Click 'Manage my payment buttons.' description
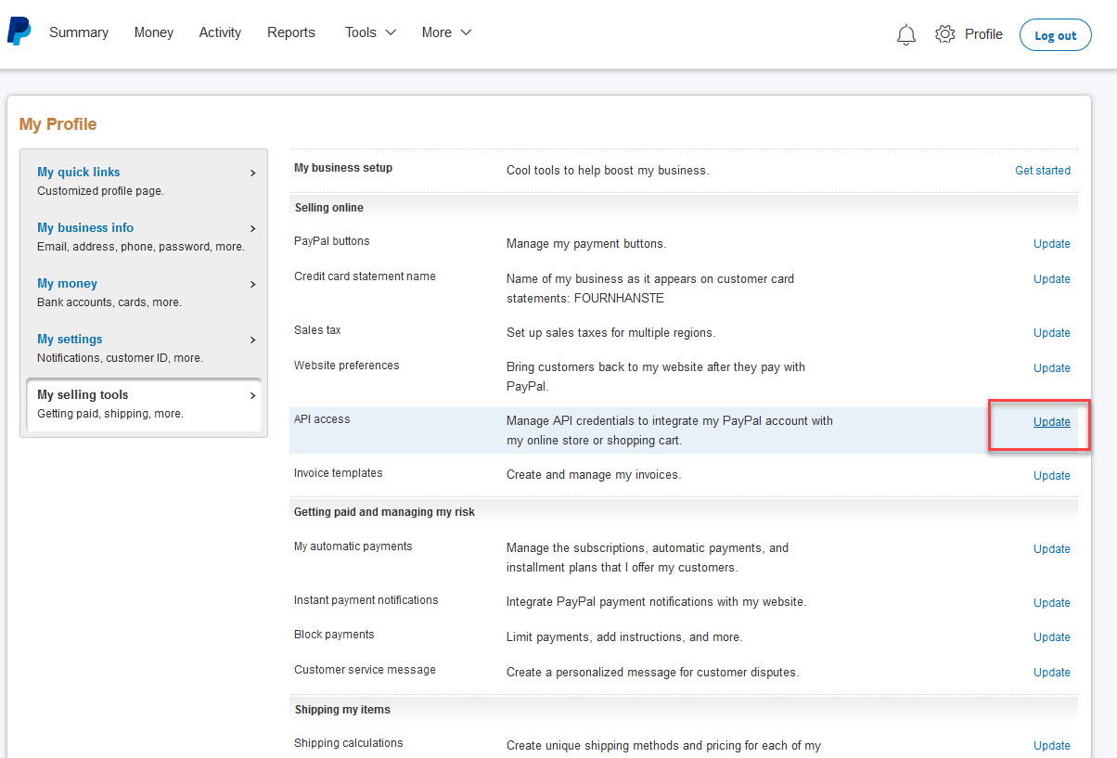Image resolution: width=1117 pixels, height=758 pixels. 586,244
